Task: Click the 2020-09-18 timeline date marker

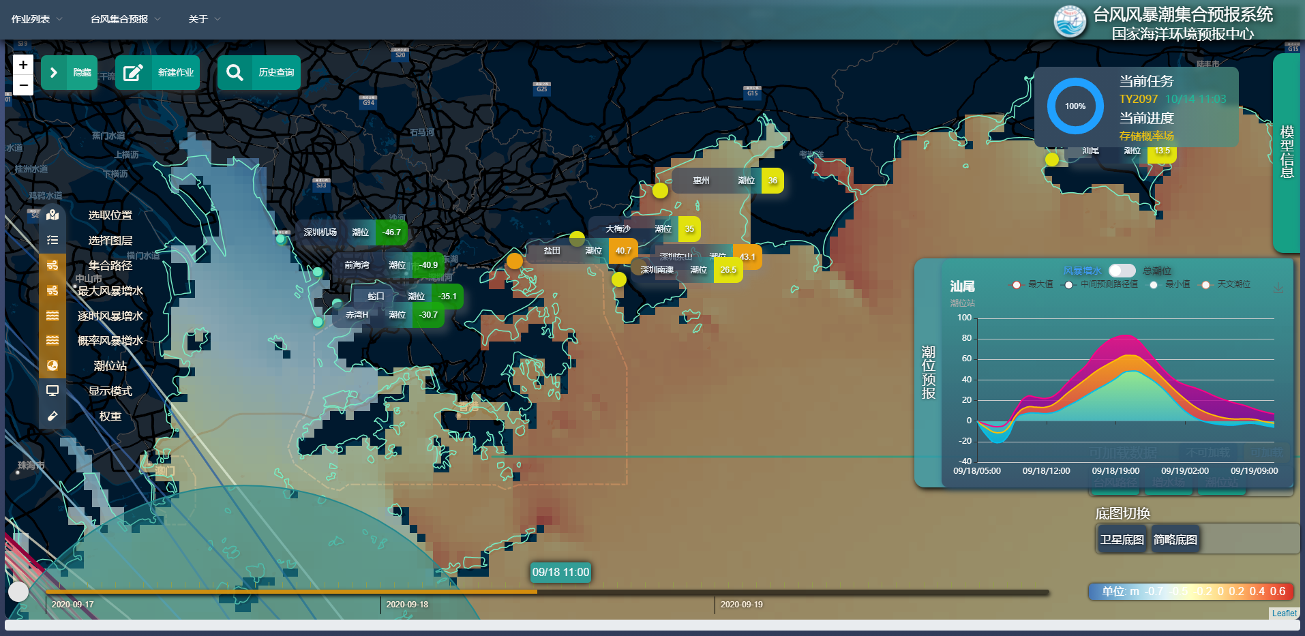Action: [407, 605]
